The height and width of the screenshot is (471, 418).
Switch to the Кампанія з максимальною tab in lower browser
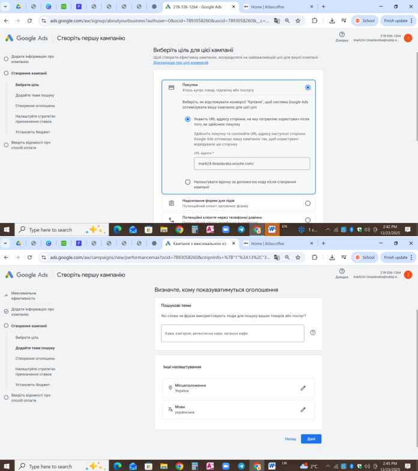click(200, 244)
